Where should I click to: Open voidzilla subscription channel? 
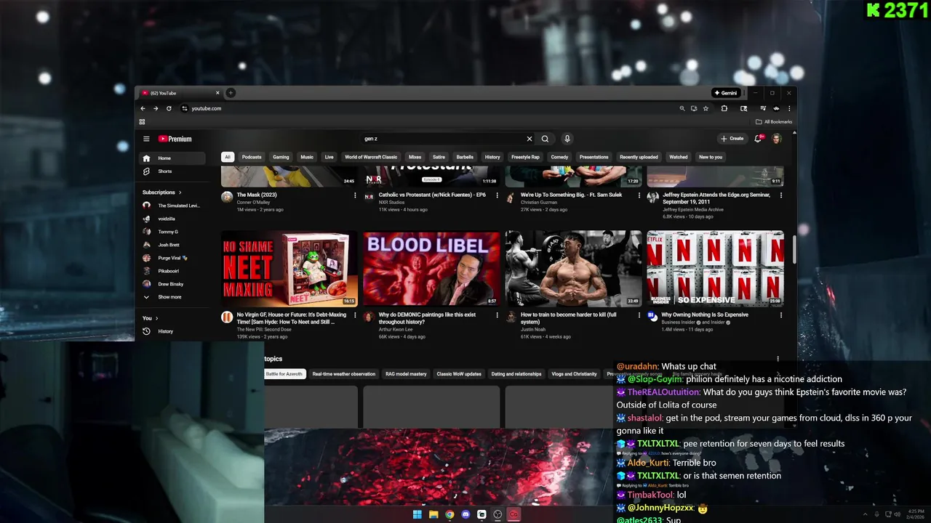pyautogui.click(x=172, y=219)
